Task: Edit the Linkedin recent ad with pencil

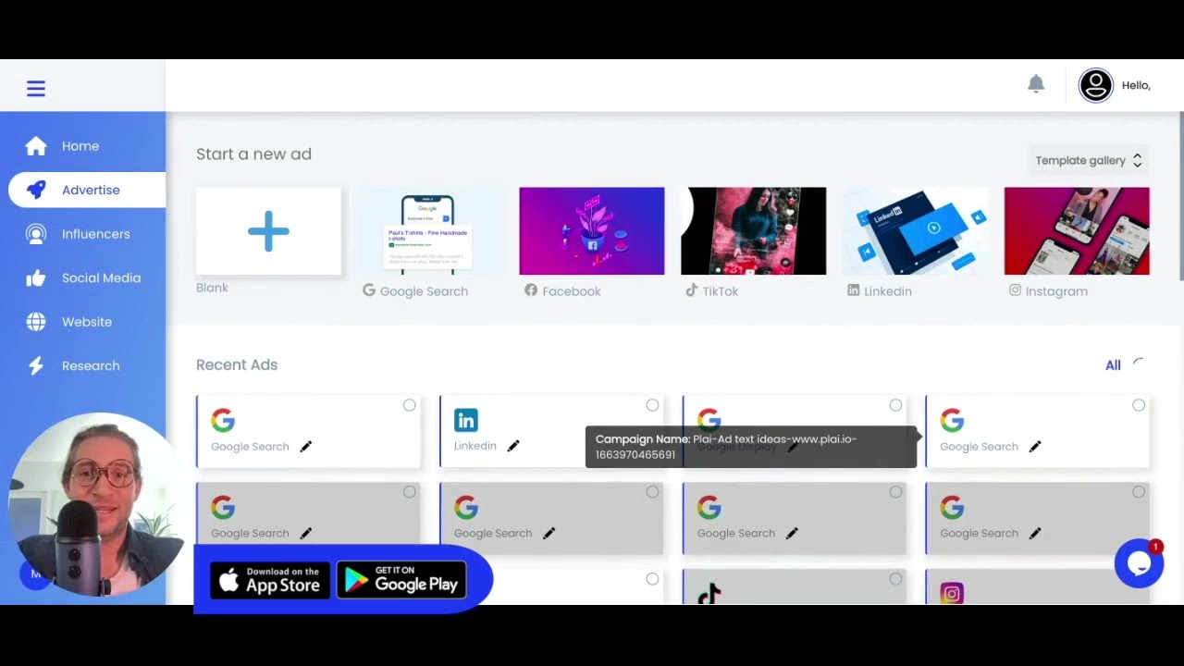Action: click(x=513, y=446)
